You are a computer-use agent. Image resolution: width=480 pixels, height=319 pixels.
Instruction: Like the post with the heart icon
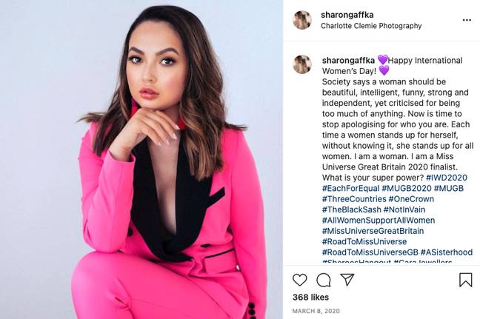[x=300, y=280]
